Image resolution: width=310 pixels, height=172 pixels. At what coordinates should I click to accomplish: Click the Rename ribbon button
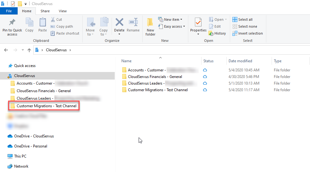click(133, 25)
